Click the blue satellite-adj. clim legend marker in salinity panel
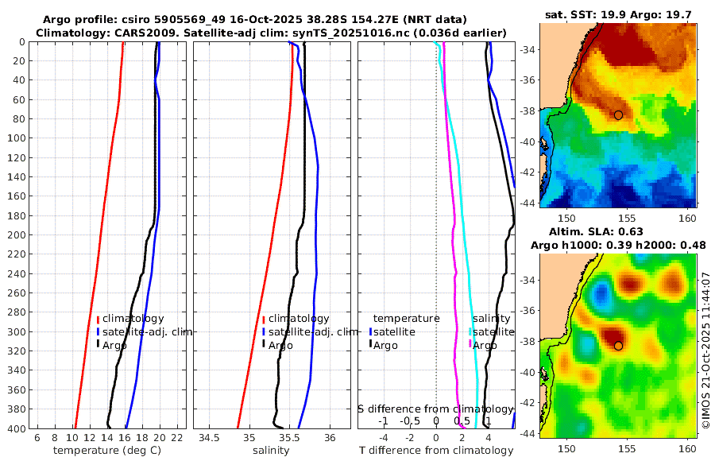 264,332
